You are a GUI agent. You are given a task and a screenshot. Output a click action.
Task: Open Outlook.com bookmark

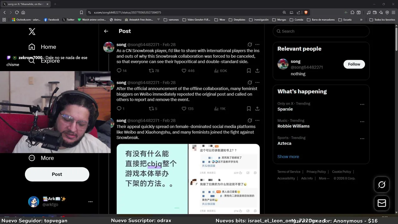(x=26, y=20)
